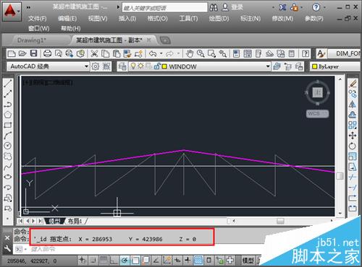Open Layer Properties Manager icon
Viewport: 362px width, 267px height.
point(122,66)
